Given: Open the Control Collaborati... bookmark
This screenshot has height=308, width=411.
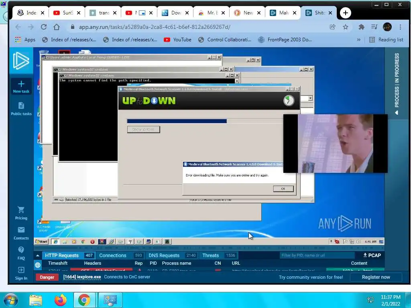Looking at the screenshot, I should pyautogui.click(x=225, y=40).
